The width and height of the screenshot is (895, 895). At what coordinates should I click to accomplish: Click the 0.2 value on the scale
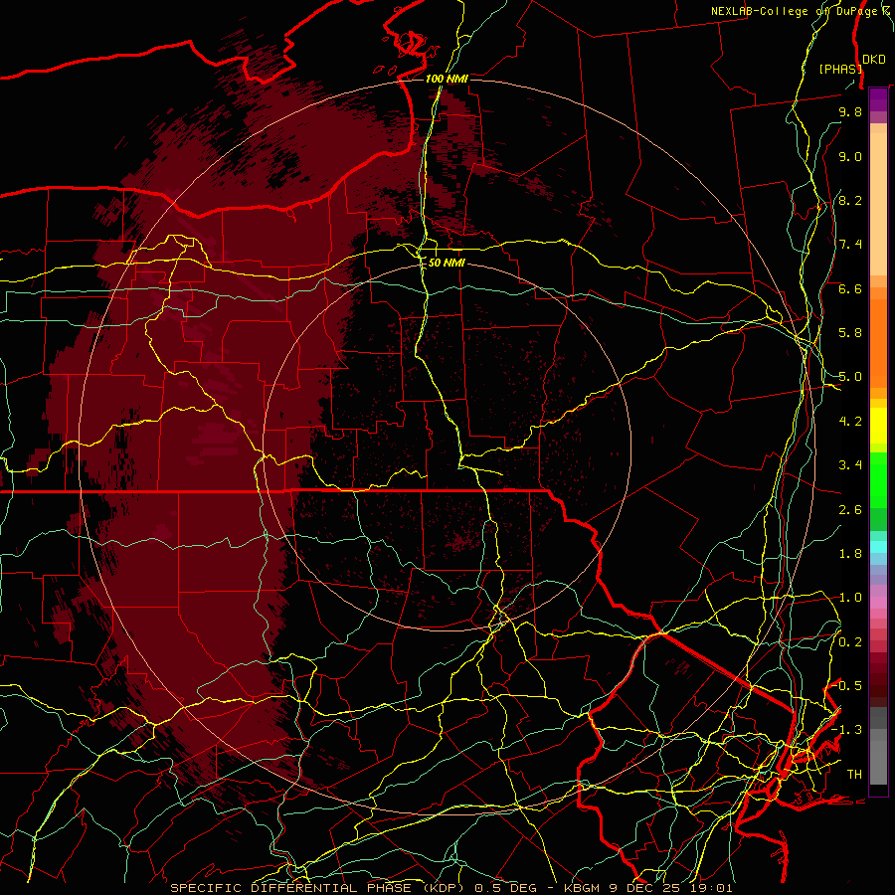pyautogui.click(x=850, y=642)
